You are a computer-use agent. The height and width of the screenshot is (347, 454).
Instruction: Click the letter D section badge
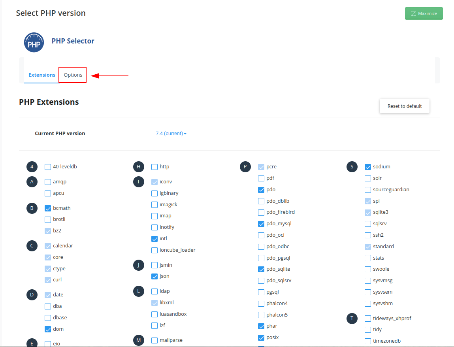pyautogui.click(x=32, y=294)
